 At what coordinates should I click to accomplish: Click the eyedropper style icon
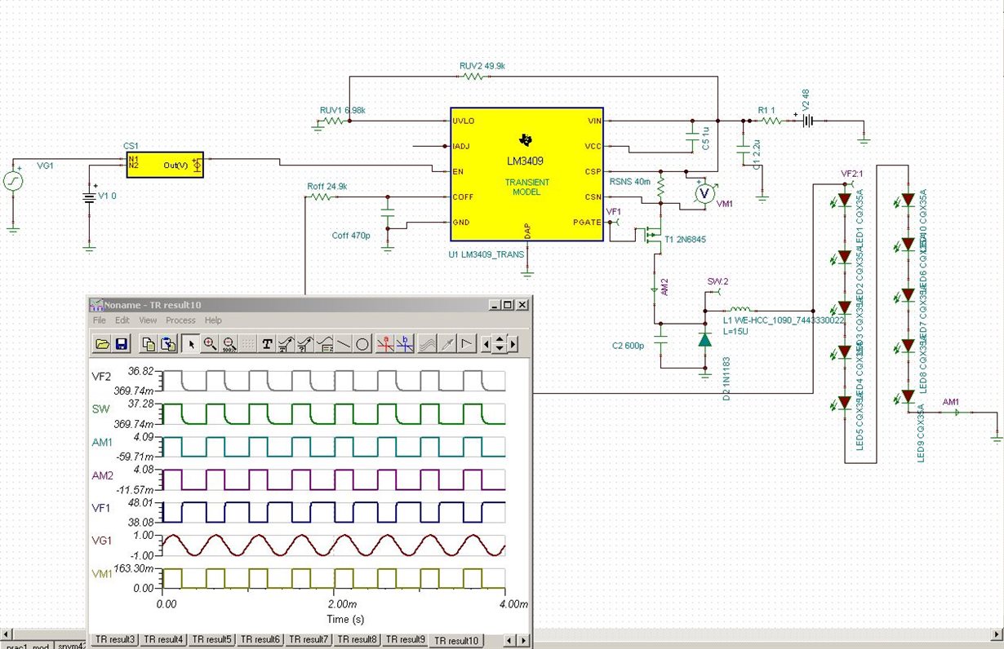[447, 344]
